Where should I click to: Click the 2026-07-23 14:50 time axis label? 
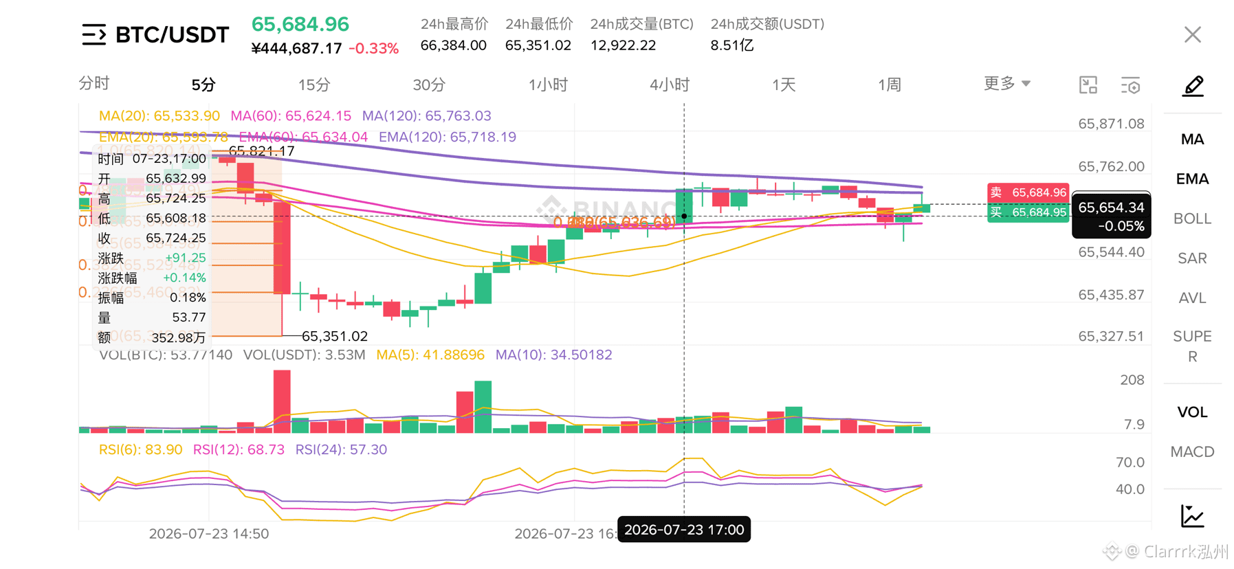point(209,534)
